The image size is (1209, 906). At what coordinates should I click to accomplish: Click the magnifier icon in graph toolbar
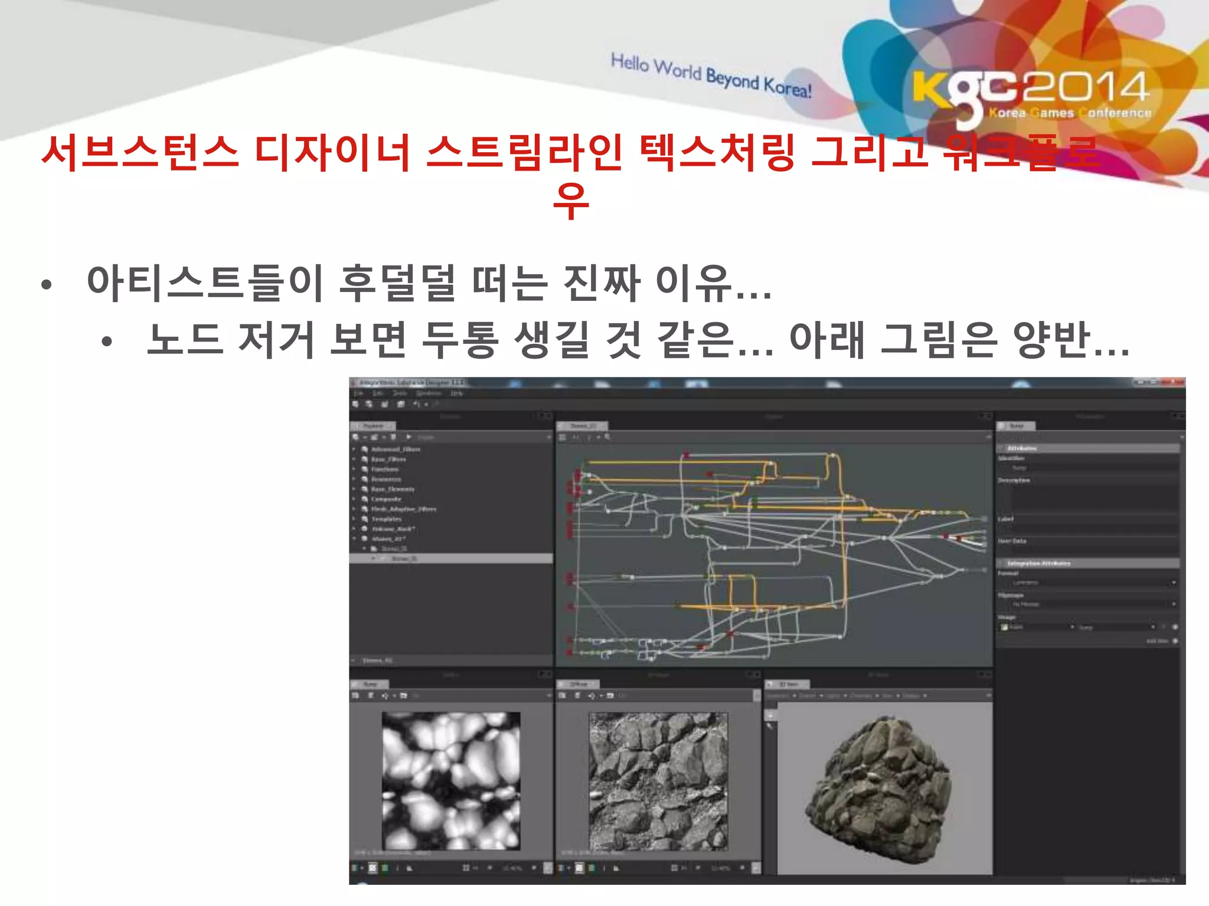coord(607,437)
